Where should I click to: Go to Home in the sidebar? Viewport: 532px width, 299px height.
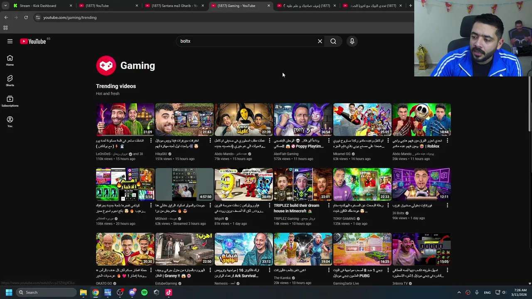click(10, 60)
